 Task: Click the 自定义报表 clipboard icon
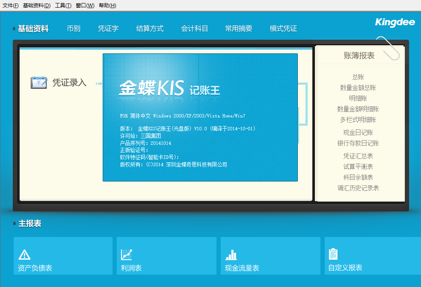click(x=333, y=254)
